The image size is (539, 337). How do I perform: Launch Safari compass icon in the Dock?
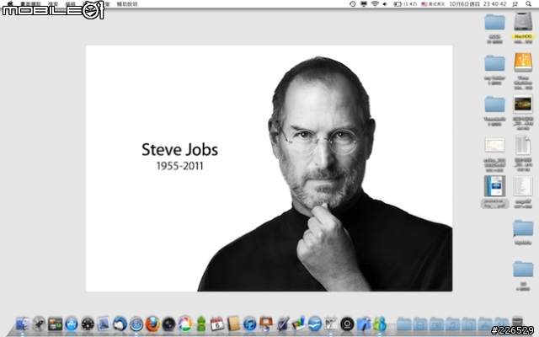pyautogui.click(x=136, y=324)
